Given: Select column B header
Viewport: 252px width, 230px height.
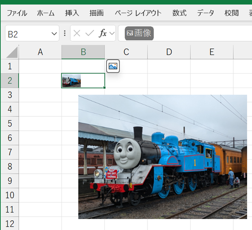Looking at the screenshot, I should point(83,52).
